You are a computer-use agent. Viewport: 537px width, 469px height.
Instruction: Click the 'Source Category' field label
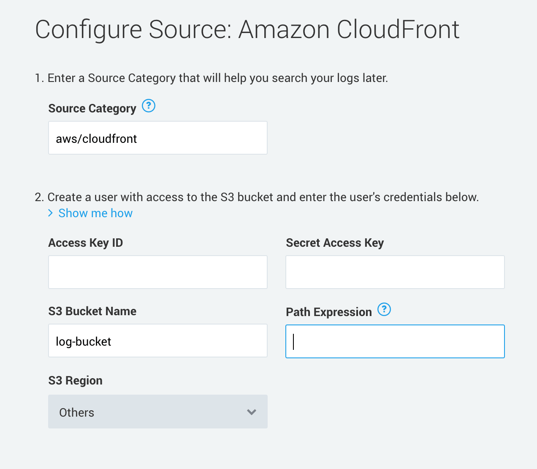pyautogui.click(x=92, y=109)
